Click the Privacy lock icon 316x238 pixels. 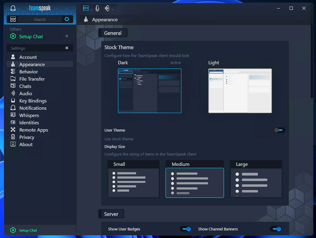point(13,137)
